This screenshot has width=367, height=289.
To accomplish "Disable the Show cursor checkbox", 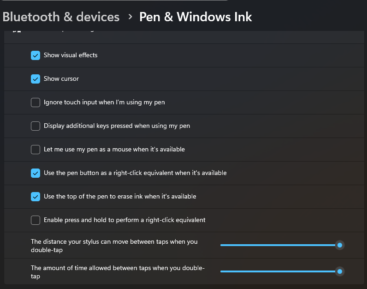I will click(36, 79).
